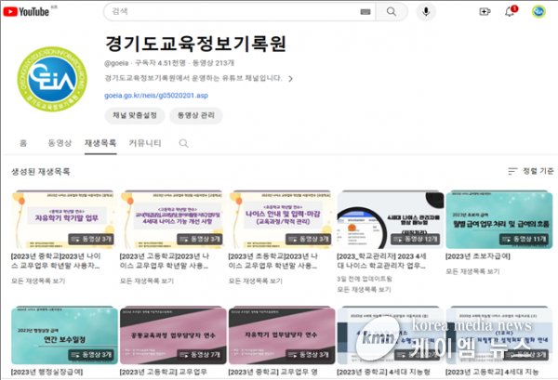Open 4세대 나이스 기능 개선 사항 thumbnail

point(173,219)
